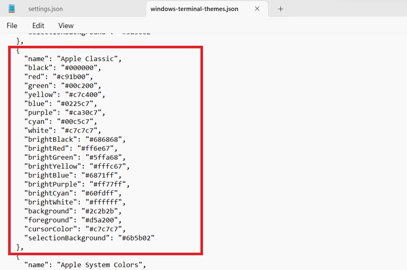Viewport: 407px width, 270px height.
Task: Close the windows-terminal-themes.json tab
Action: pyautogui.click(x=257, y=9)
